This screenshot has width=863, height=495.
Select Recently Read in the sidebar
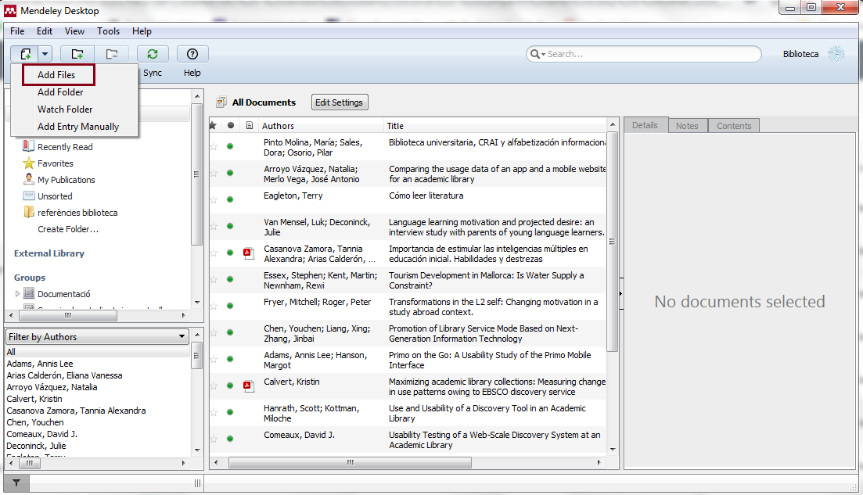65,147
